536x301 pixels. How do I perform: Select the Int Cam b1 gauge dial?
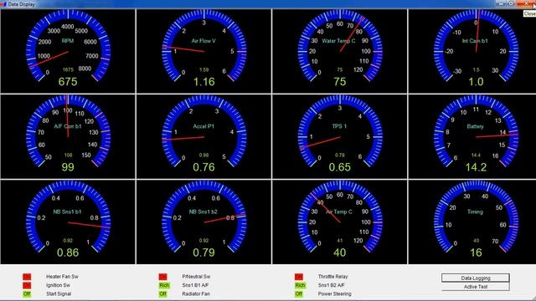pyautogui.click(x=476, y=46)
